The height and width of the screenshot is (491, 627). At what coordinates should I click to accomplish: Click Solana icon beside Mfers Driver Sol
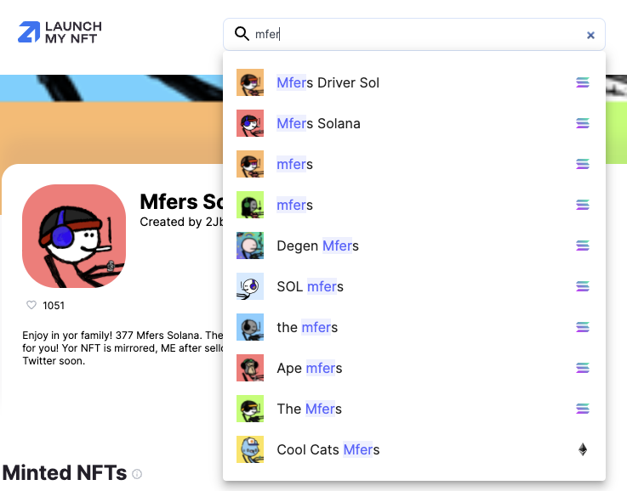tap(583, 82)
